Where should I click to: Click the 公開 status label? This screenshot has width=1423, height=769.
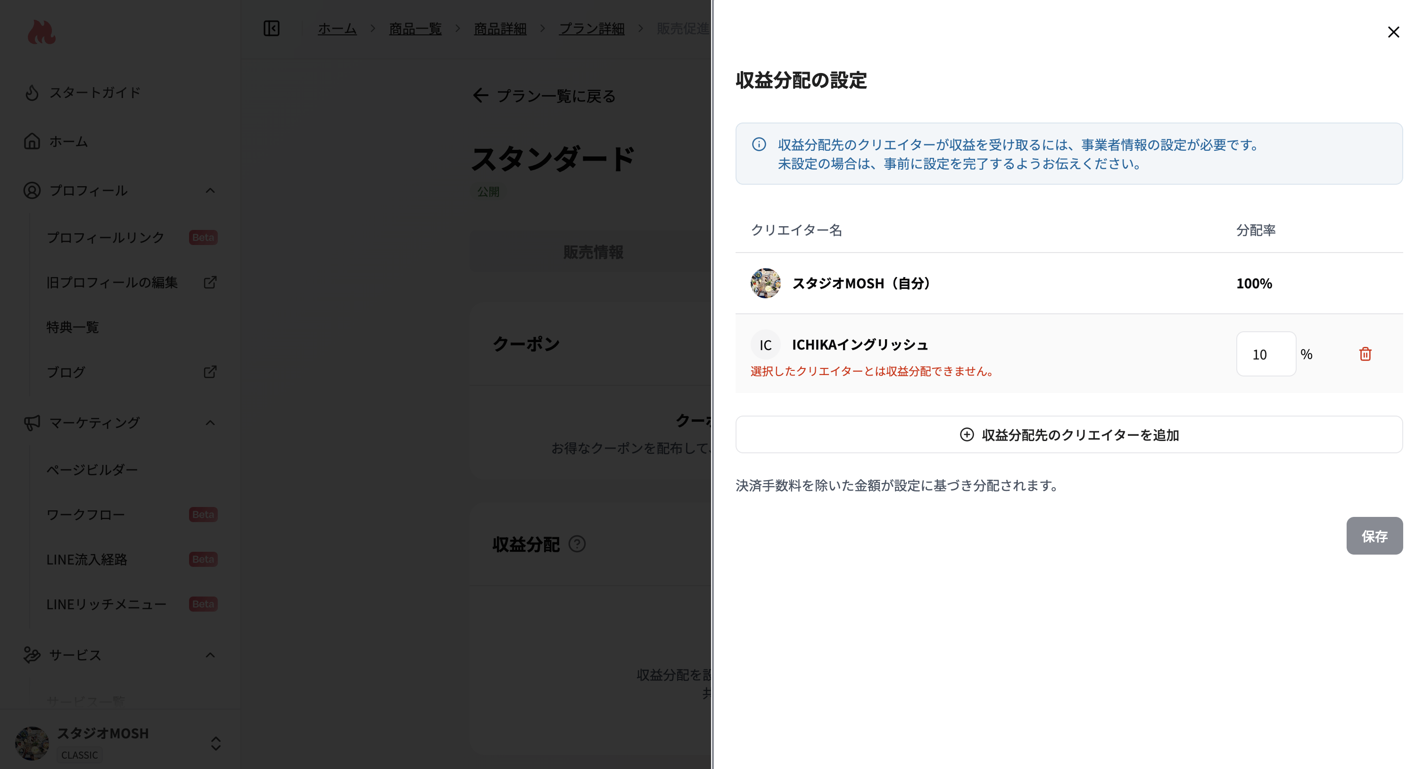[x=488, y=192]
